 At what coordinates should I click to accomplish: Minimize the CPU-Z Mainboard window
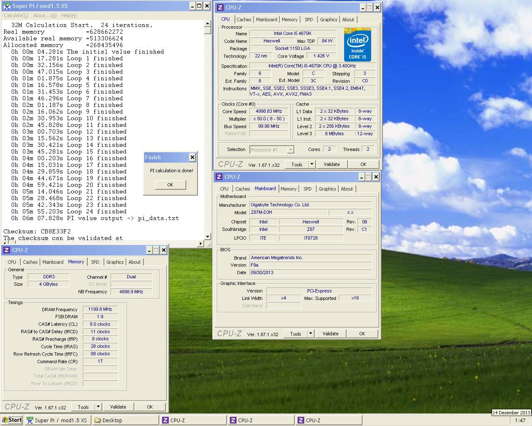(x=362, y=177)
